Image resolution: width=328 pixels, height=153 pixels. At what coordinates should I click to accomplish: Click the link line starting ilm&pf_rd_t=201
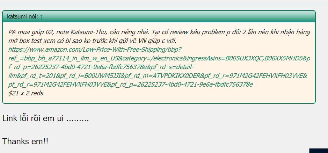[158, 76]
